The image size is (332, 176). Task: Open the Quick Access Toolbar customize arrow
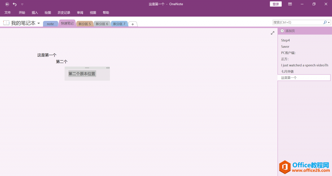click(22, 4)
